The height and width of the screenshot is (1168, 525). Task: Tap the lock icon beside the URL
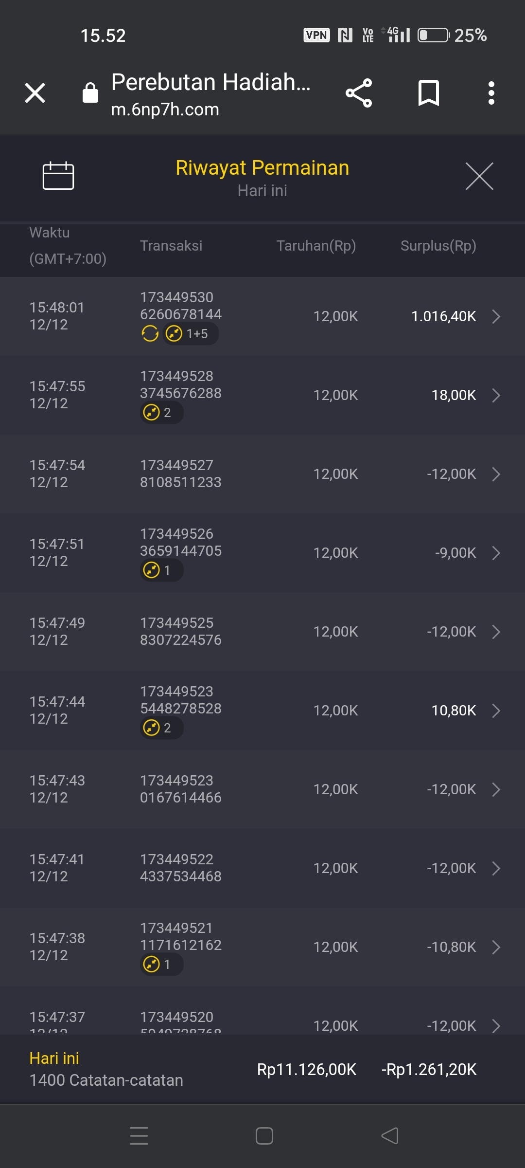[x=90, y=93]
